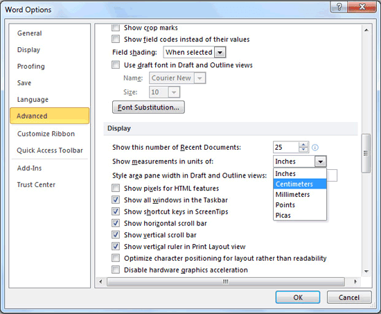Open the Quick Access Toolbar category
This screenshot has width=381, height=314.
[50, 150]
